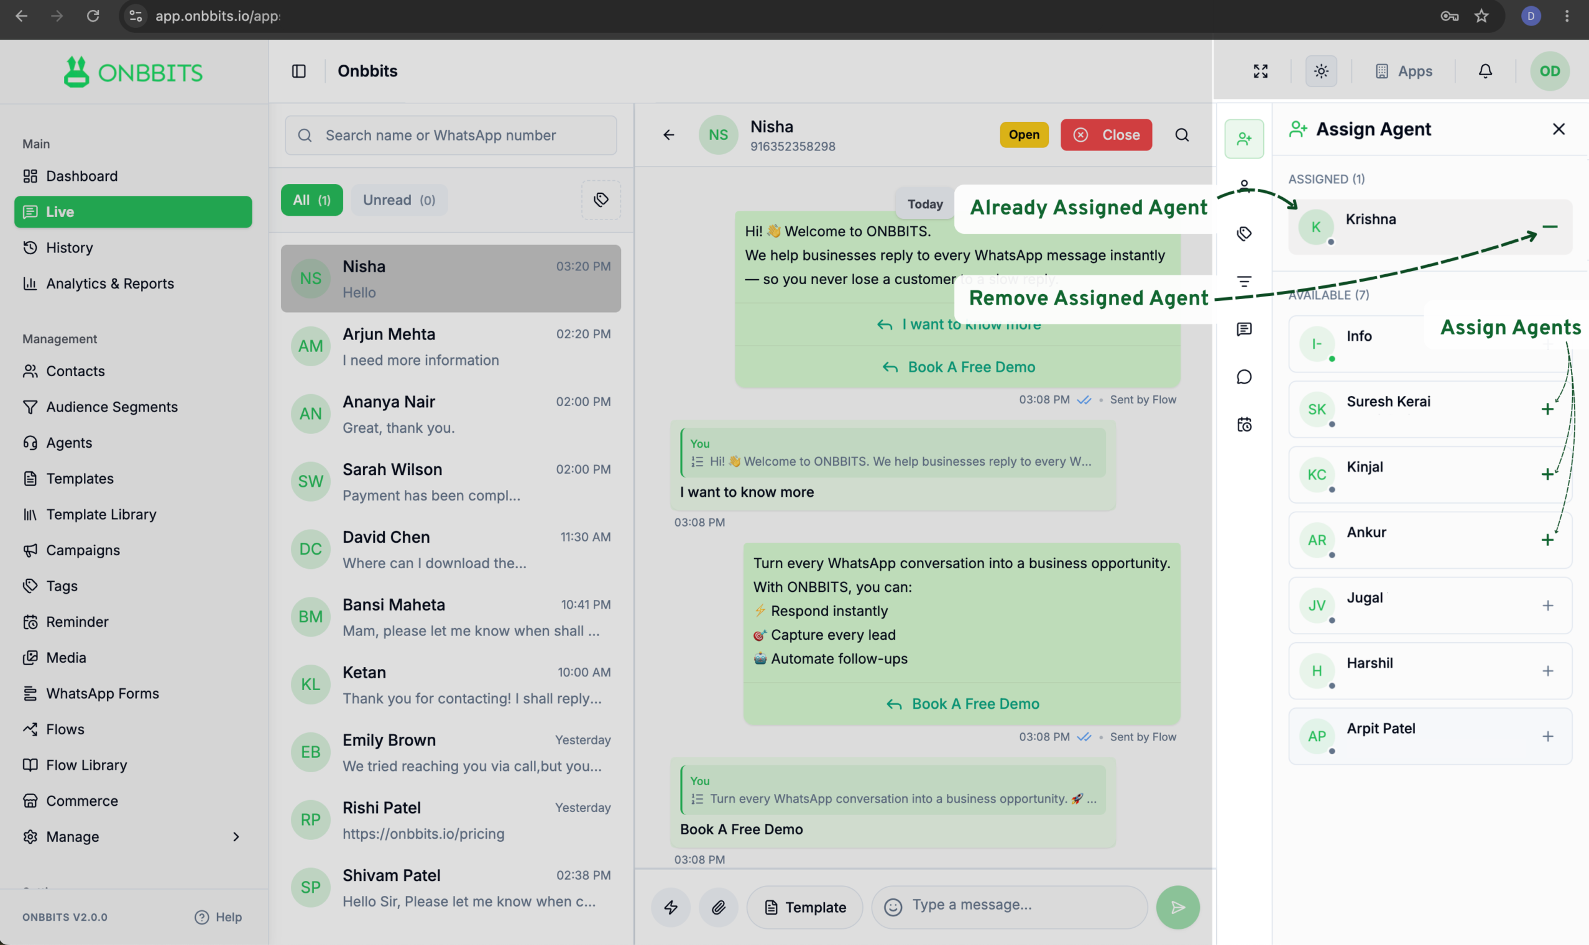Click the search name or WhatsApp number field

451,135
